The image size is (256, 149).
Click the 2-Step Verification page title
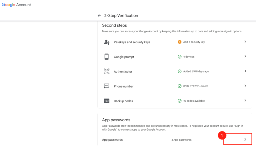coord(121,15)
